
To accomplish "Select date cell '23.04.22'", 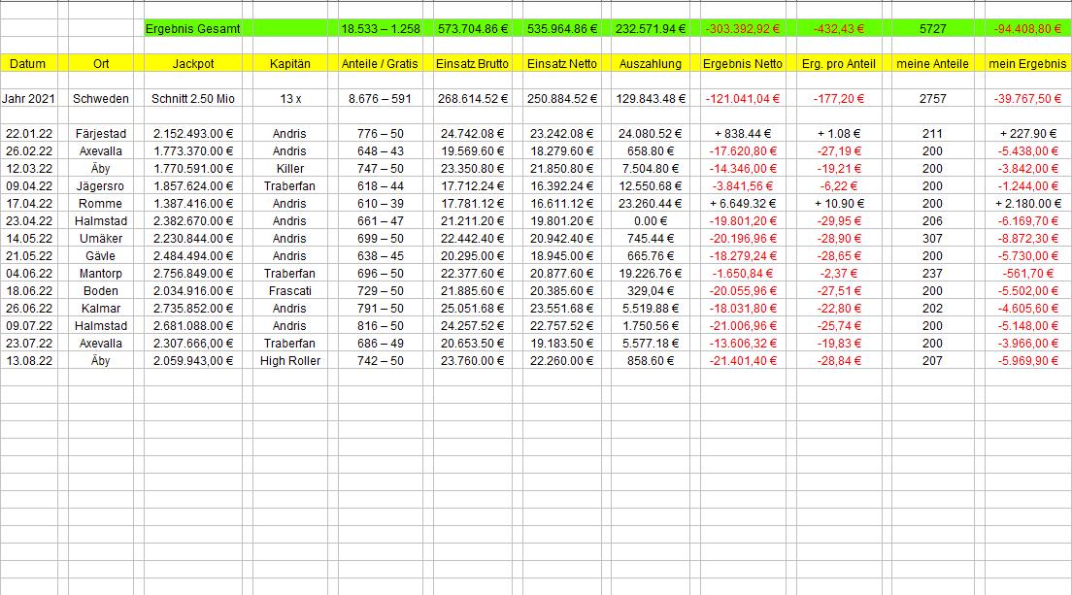I will (29, 220).
